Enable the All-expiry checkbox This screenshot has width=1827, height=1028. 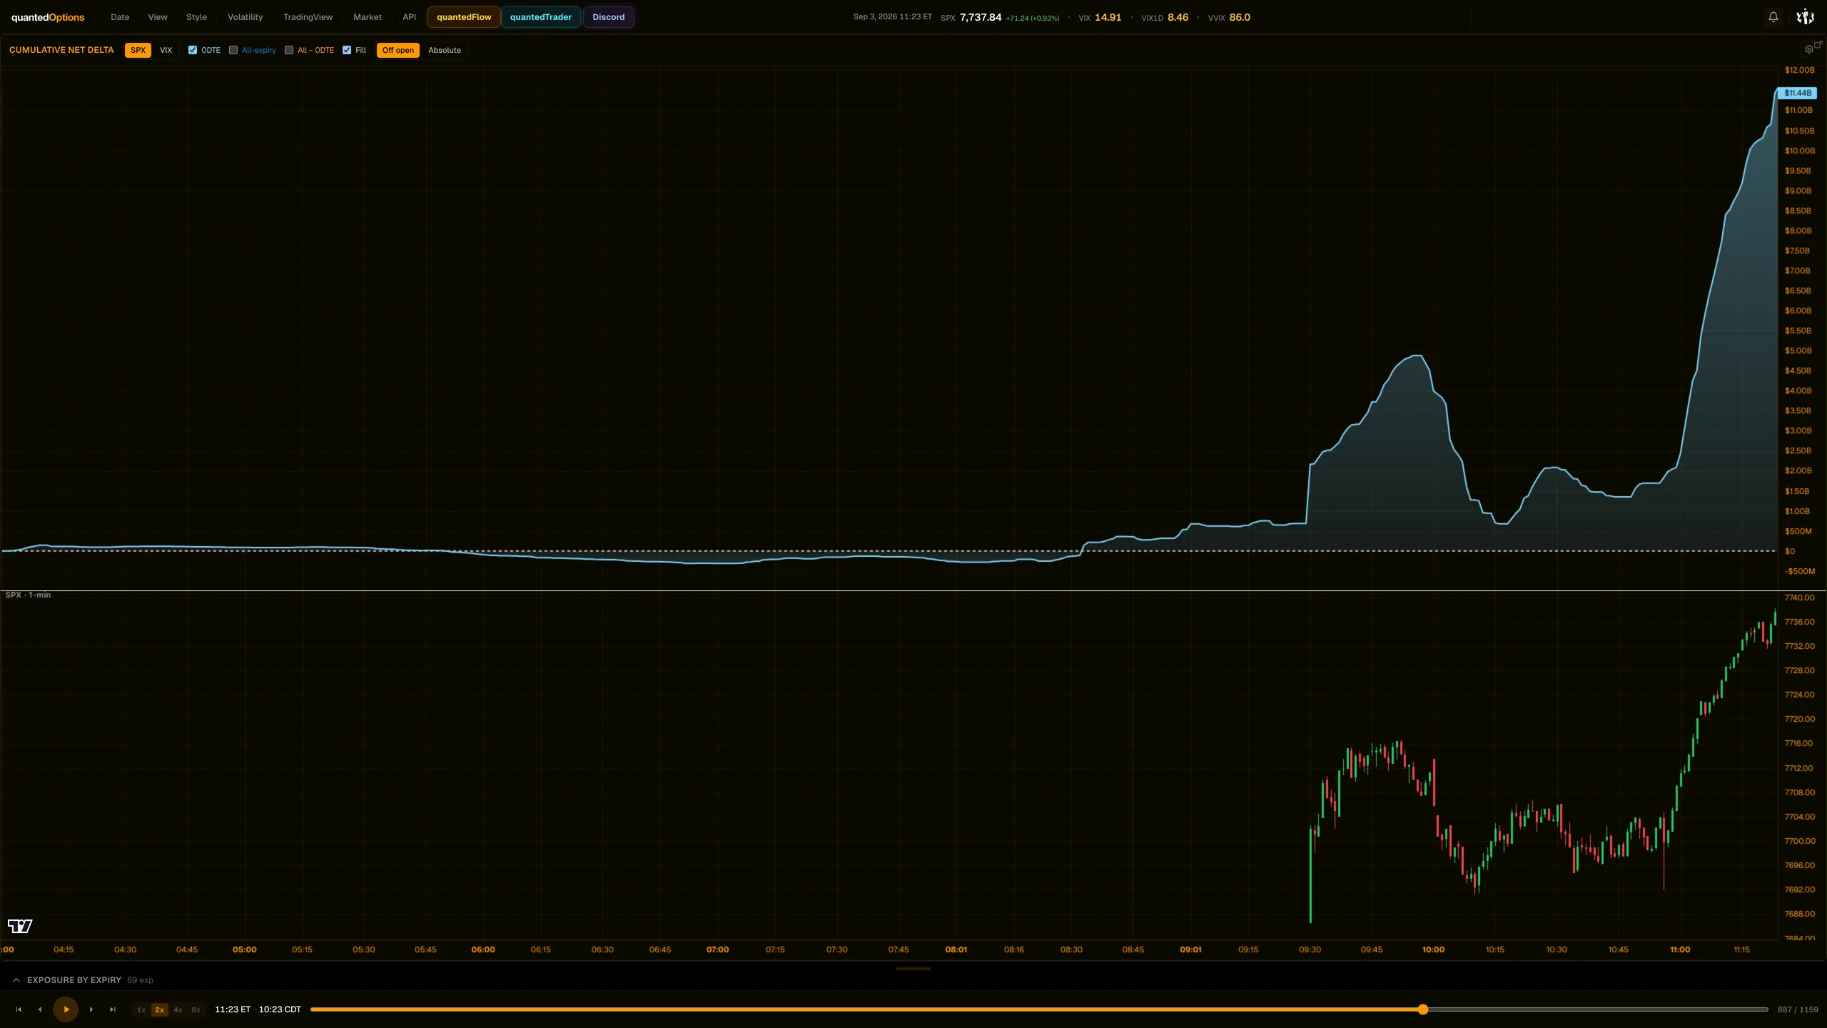pos(233,50)
